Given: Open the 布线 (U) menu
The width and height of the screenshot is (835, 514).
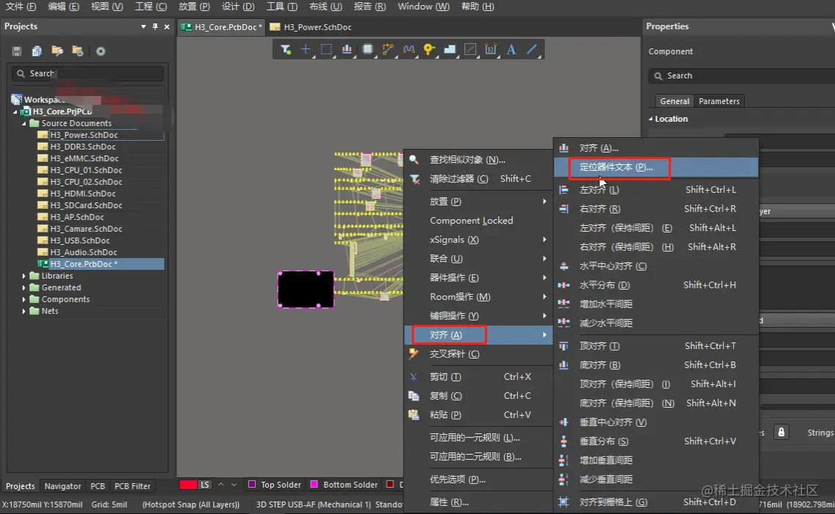Looking at the screenshot, I should (325, 7).
